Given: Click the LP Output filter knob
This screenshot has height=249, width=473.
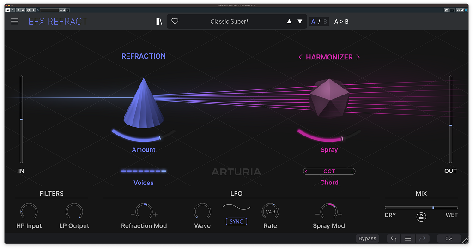Looking at the screenshot, I should [74, 212].
